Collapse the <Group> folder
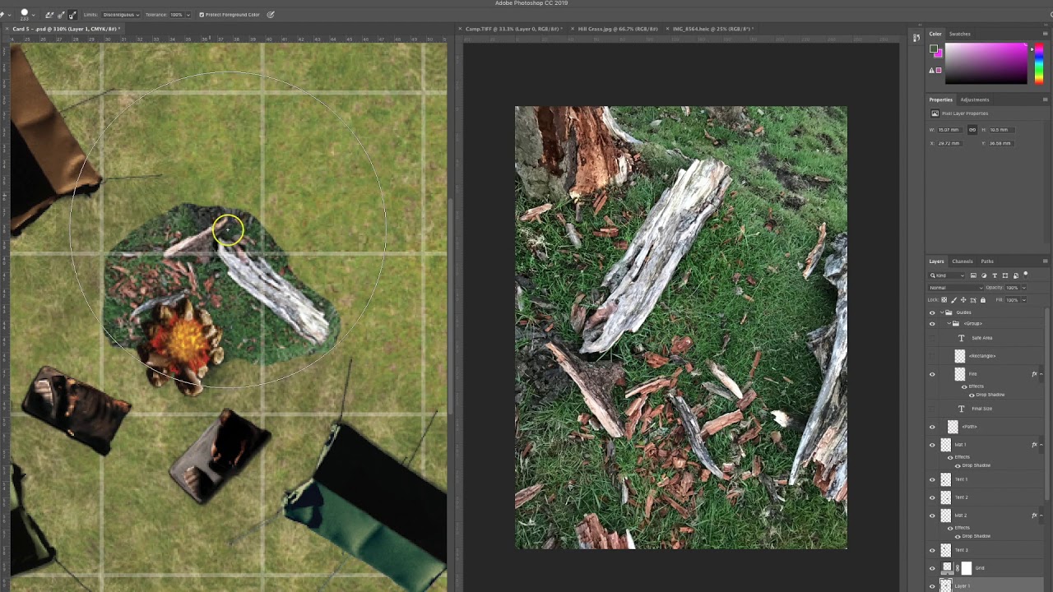Viewport: 1053px width, 592px height. point(949,323)
